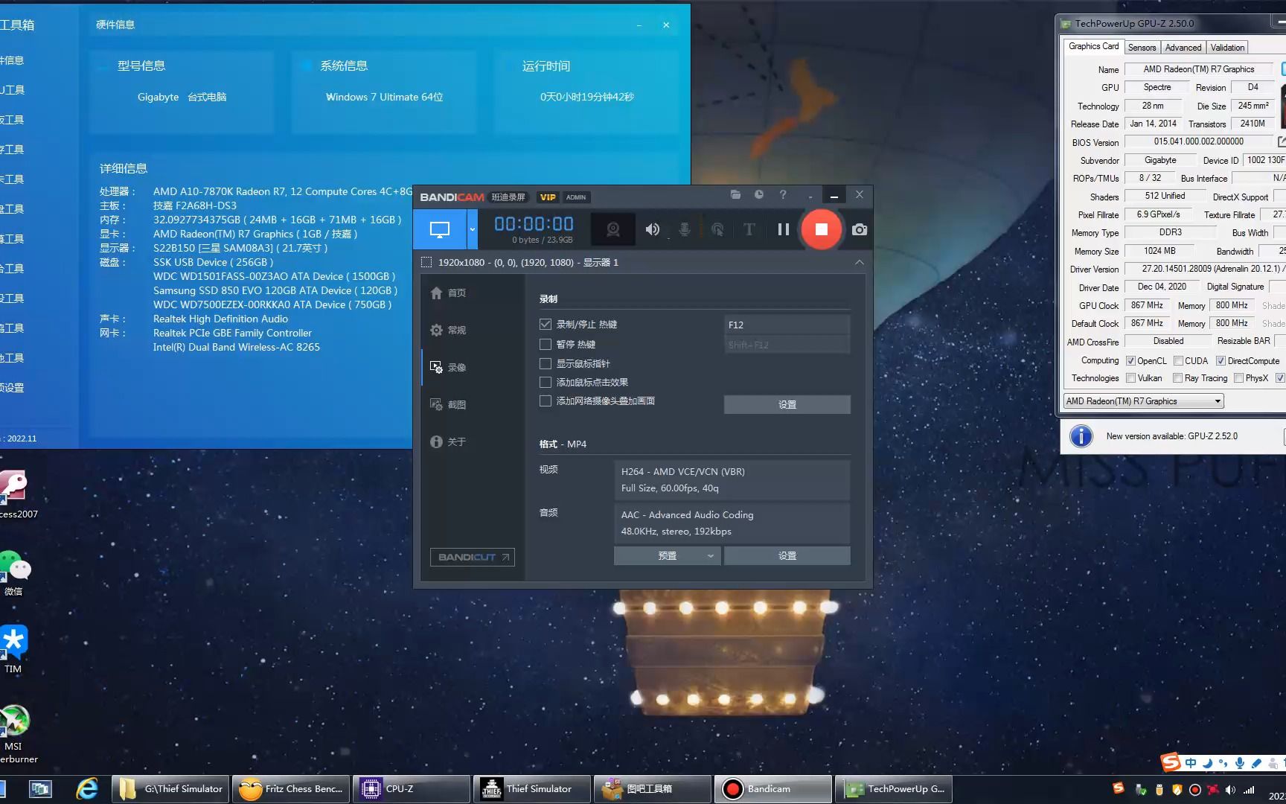Viewport: 1286px width, 804px height.
Task: Click the F12 hotkey input field
Action: click(x=787, y=324)
